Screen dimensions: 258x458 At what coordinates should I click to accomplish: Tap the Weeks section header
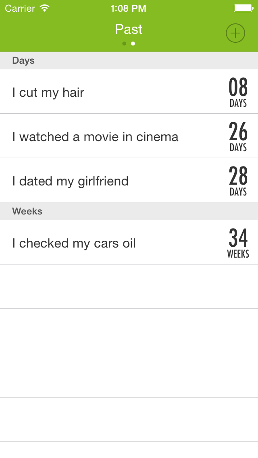27,211
